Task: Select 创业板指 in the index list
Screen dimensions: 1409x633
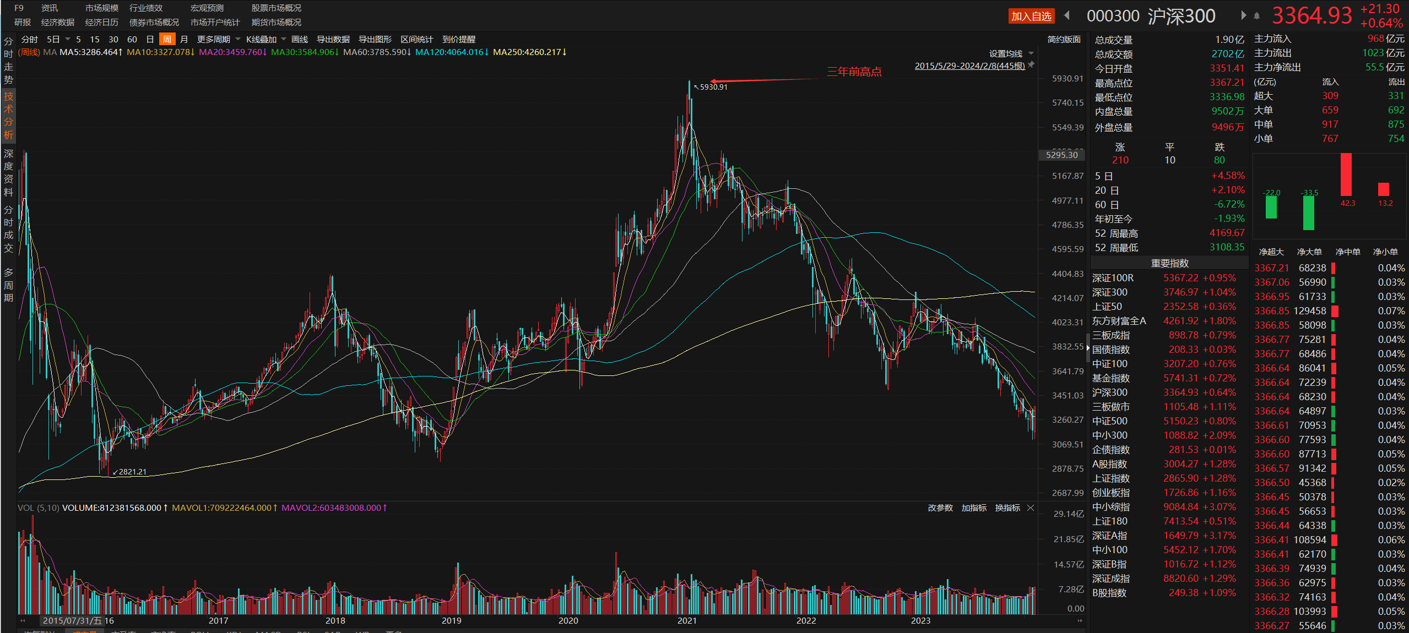Action: point(1111,493)
